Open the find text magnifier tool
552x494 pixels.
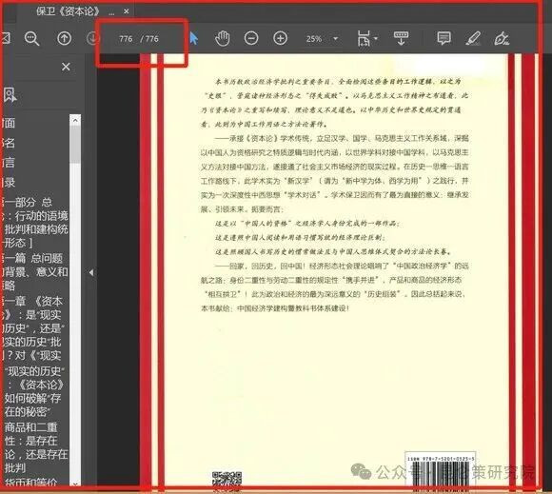tap(31, 38)
